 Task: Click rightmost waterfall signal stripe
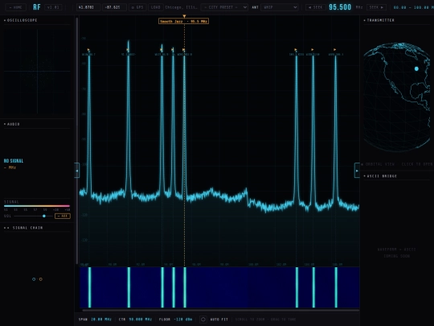pyautogui.click(x=336, y=287)
